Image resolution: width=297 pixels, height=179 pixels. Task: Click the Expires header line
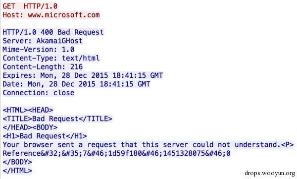point(83,75)
